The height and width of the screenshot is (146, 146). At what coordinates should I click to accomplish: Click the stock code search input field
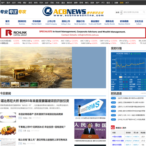point(133,12)
